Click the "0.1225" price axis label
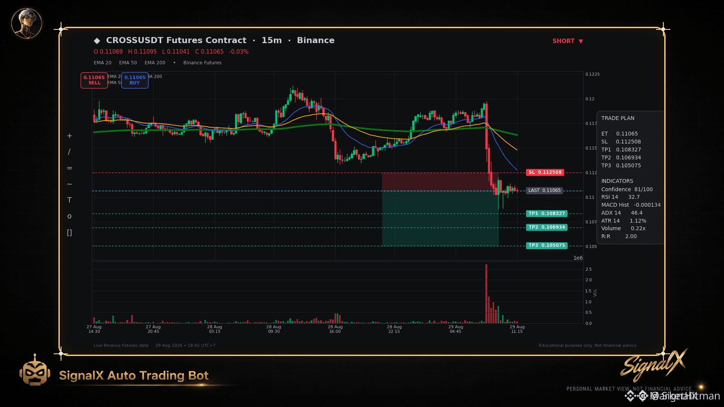The width and height of the screenshot is (724, 407). tap(592, 74)
